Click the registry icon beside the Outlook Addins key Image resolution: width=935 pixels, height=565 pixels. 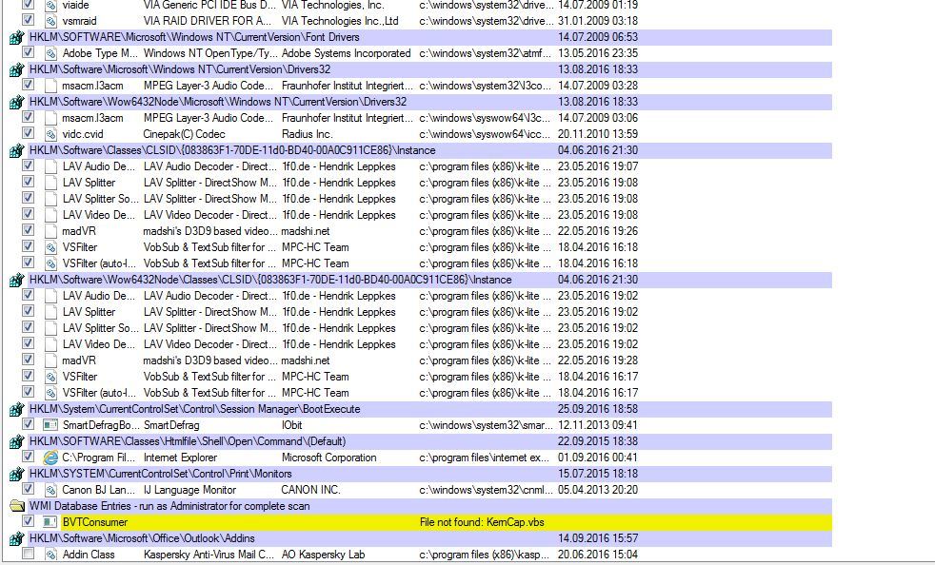pos(16,538)
